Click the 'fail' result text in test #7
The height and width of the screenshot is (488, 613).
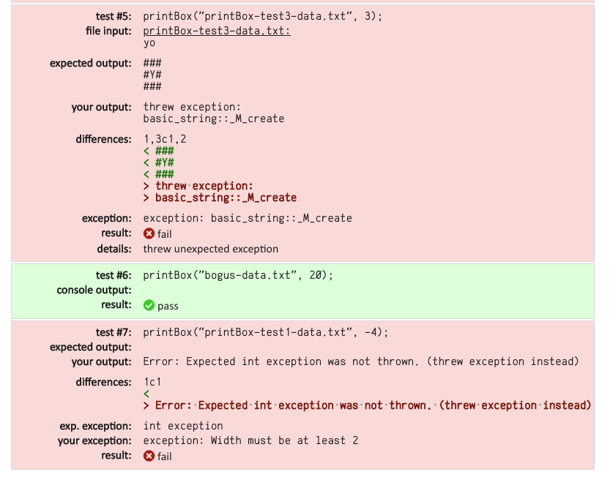[165, 457]
